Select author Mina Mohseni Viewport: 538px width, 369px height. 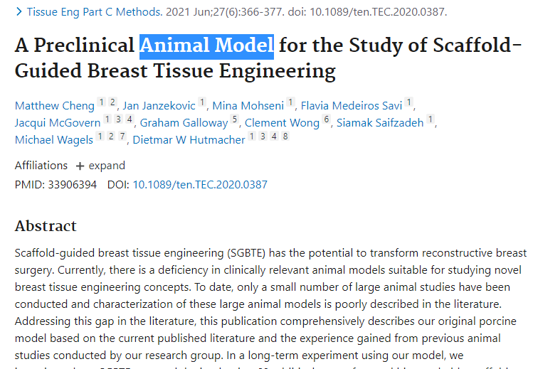(248, 106)
